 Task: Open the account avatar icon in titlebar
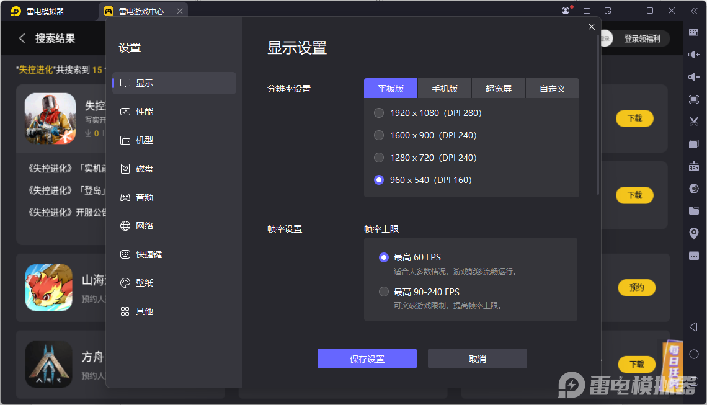(565, 11)
